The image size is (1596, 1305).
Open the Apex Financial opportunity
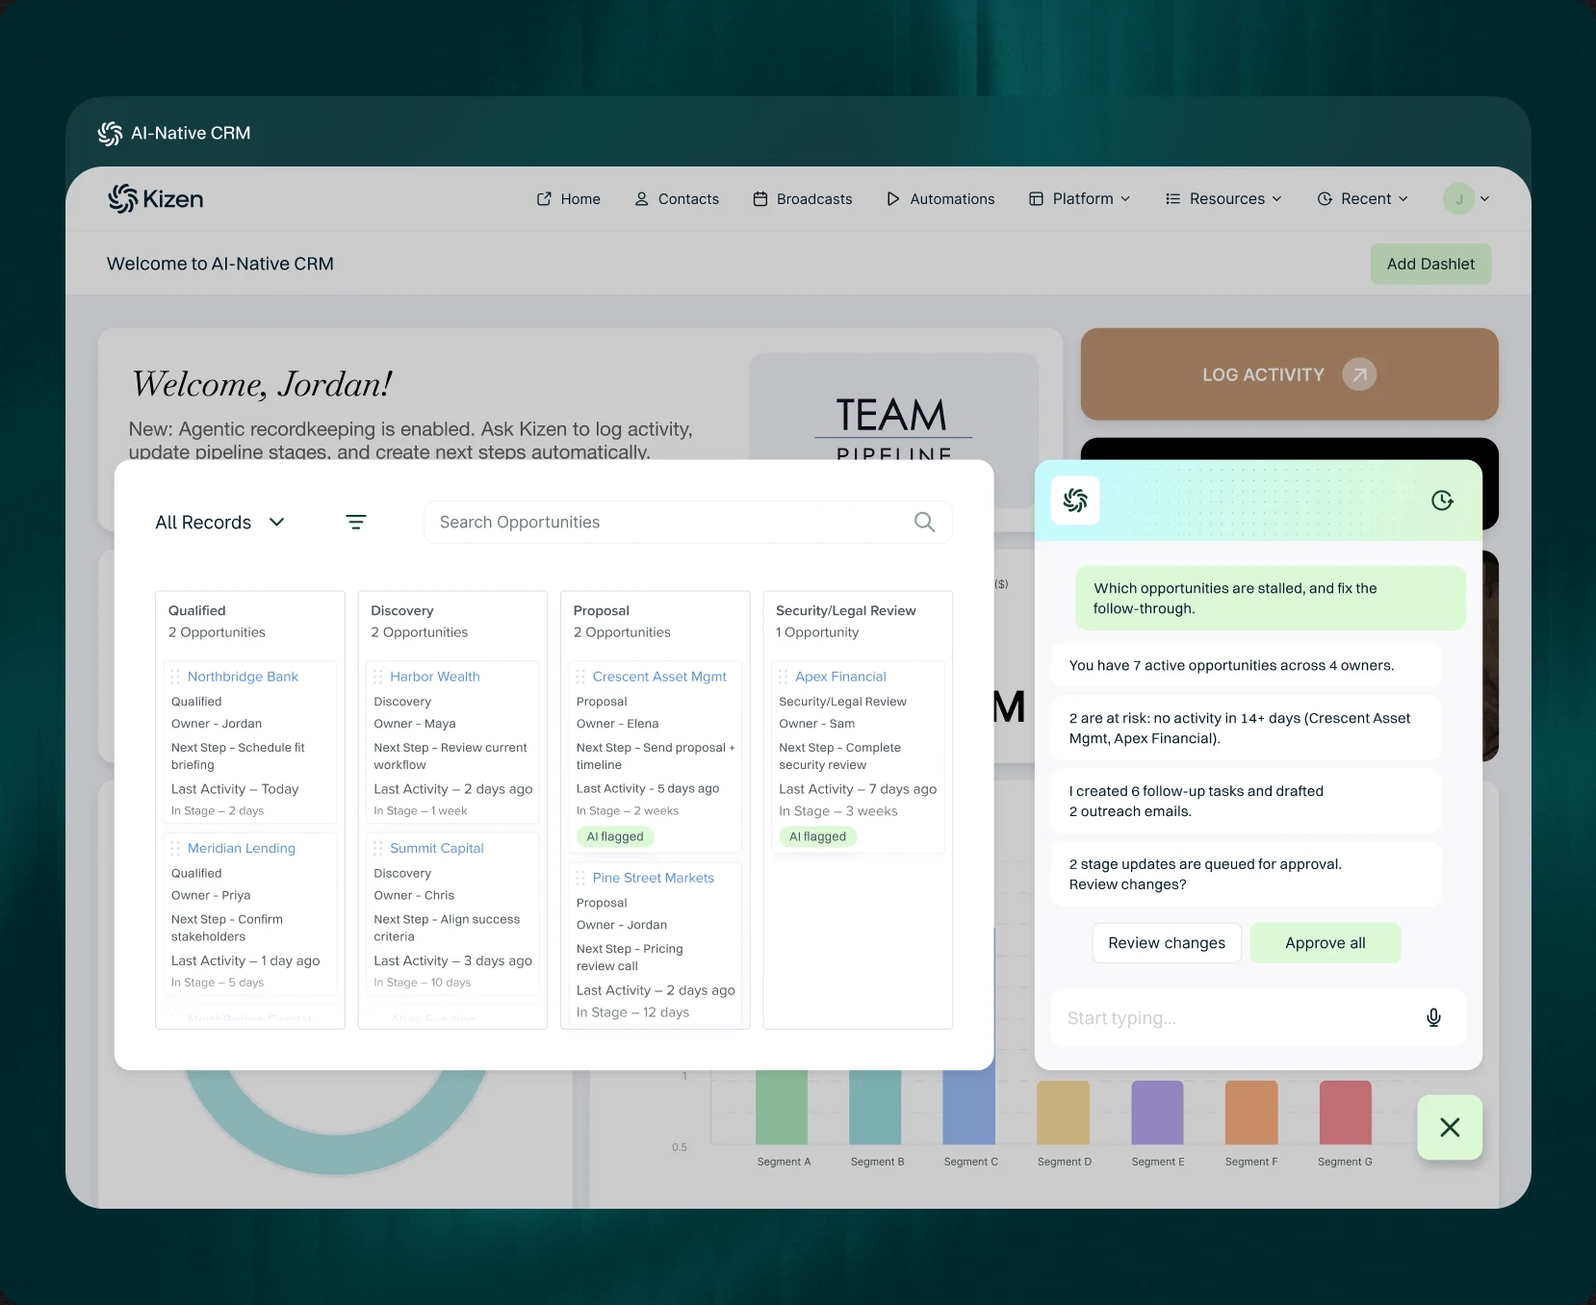[840, 677]
